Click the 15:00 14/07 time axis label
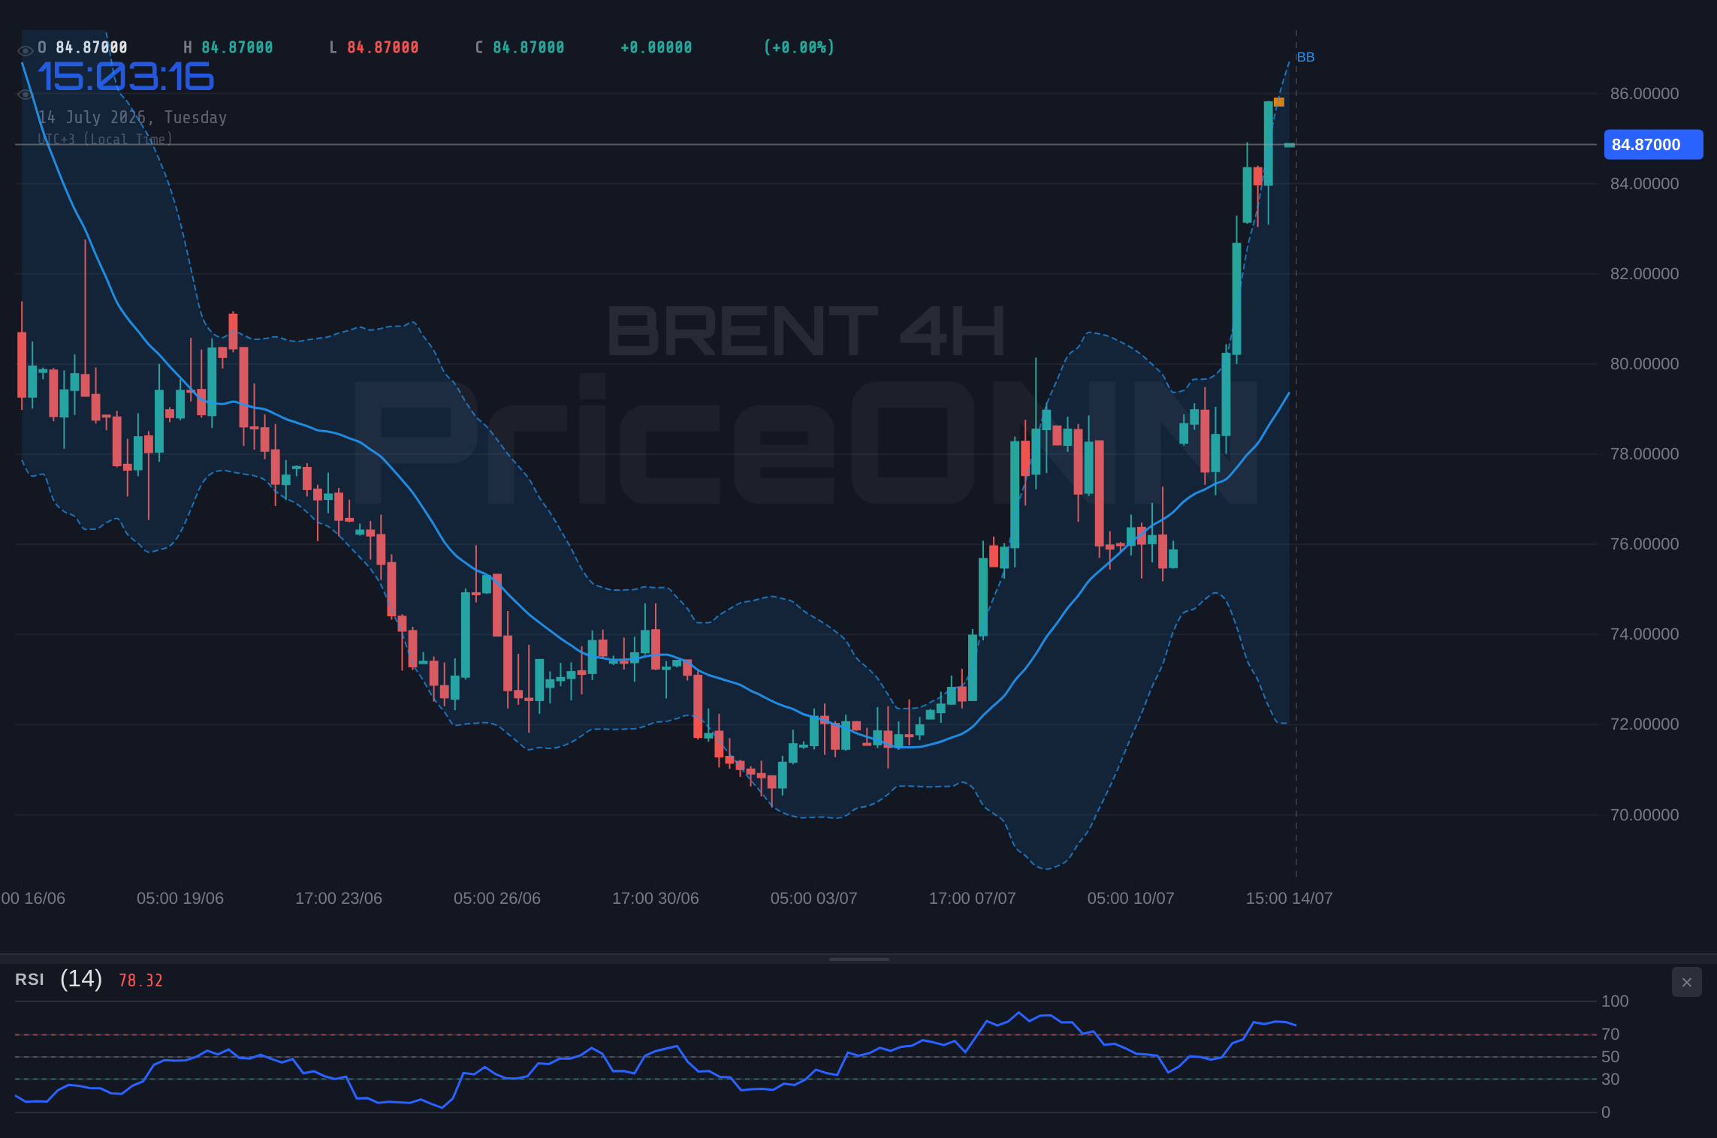 pos(1290,899)
